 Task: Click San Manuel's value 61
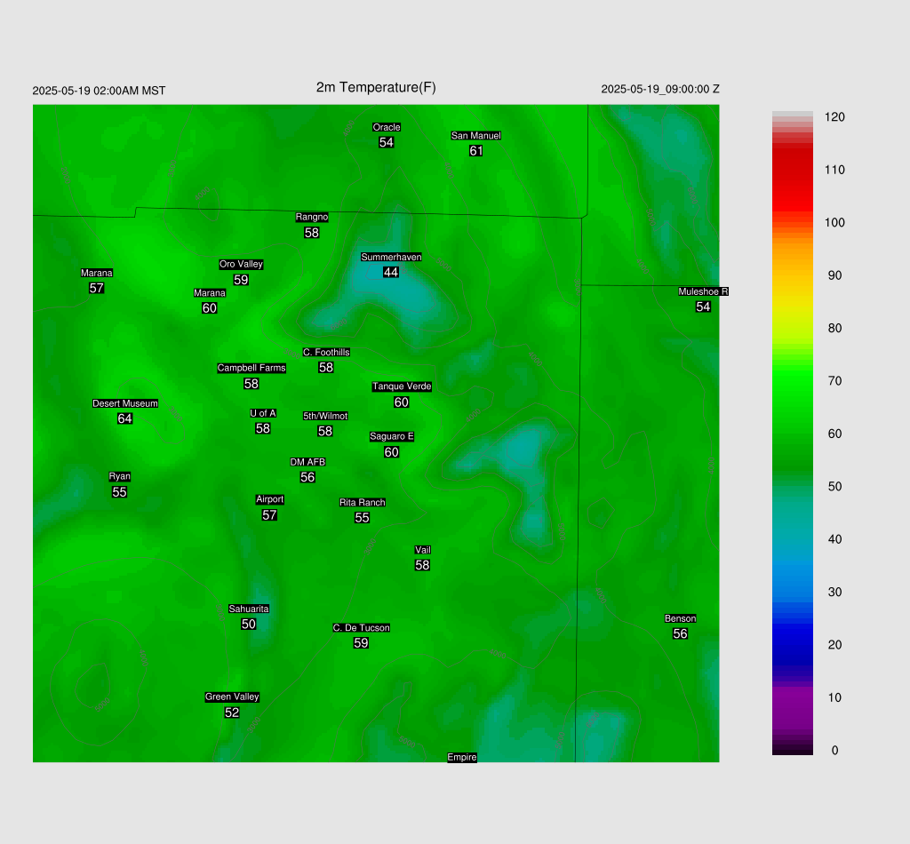coord(476,151)
